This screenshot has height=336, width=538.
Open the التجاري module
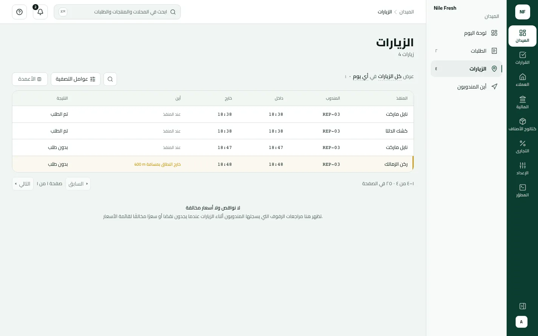(522, 147)
